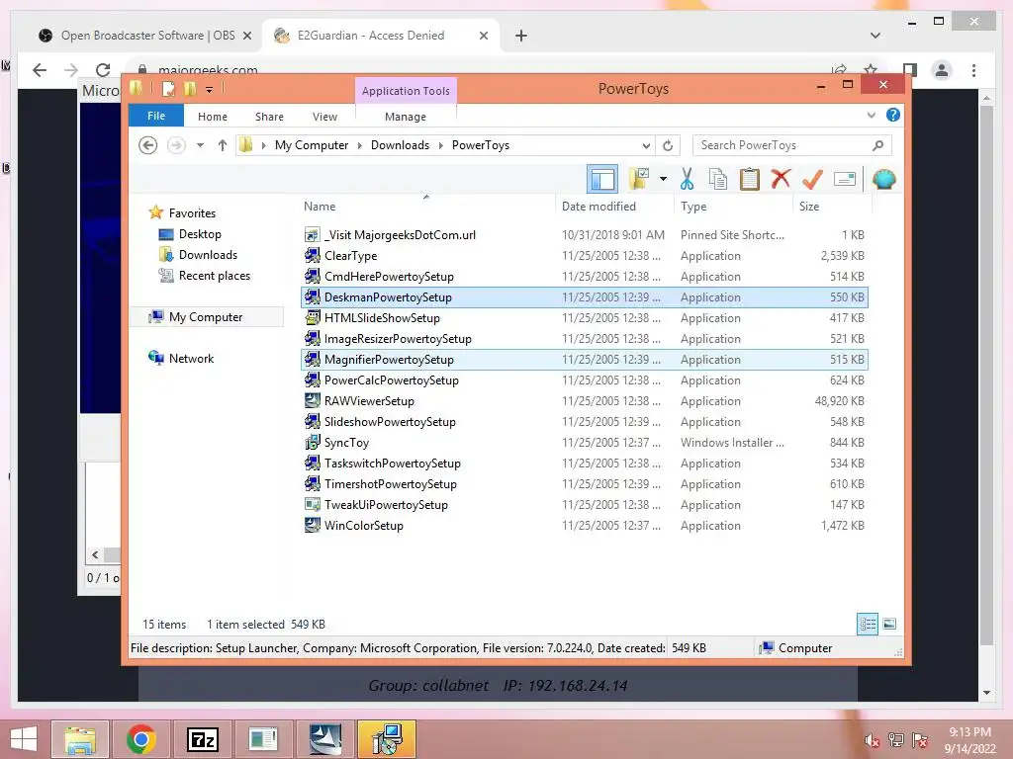Click Quick Access New Folder icon

click(x=190, y=88)
